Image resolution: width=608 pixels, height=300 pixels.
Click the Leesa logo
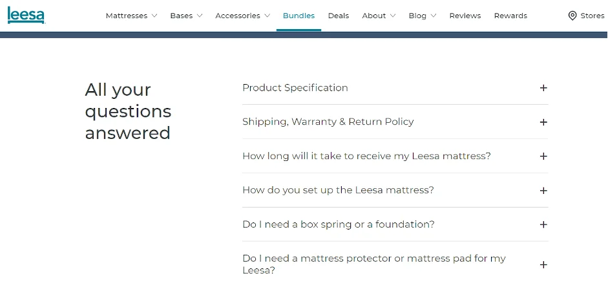tap(26, 15)
